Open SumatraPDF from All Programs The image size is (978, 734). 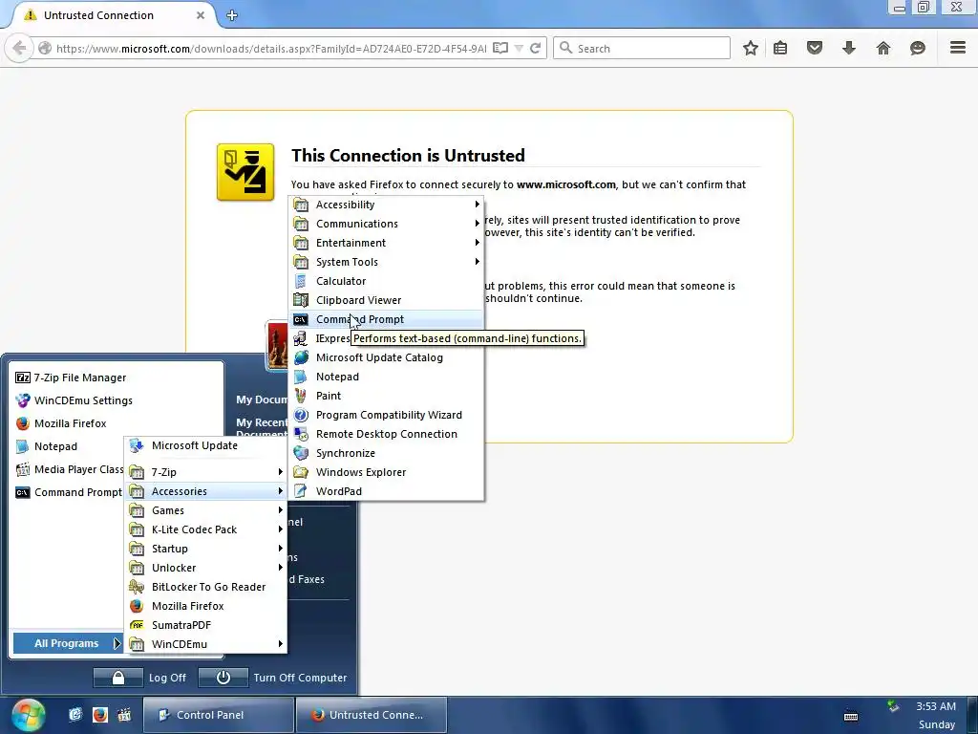pyautogui.click(x=206, y=625)
